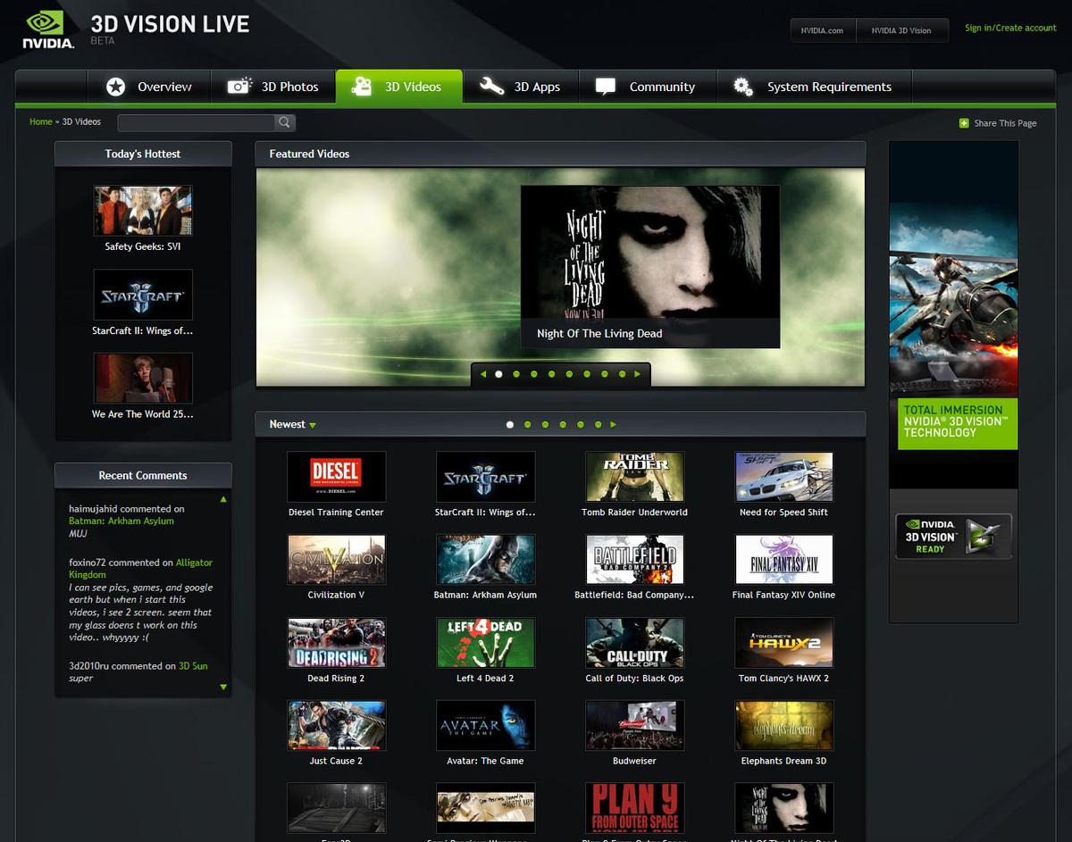
Task: Click the NVIDIA.com button
Action: click(823, 30)
